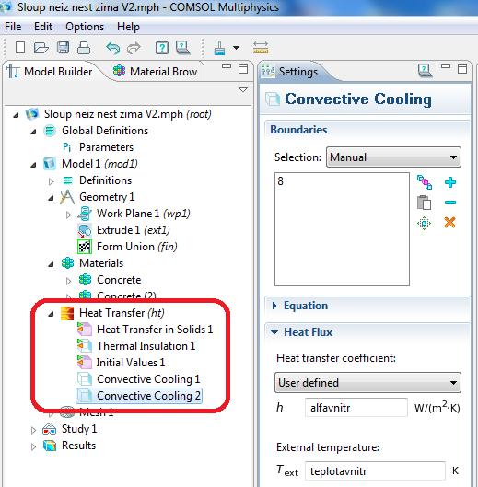
Task: Select Study 1 in the tree
Action: point(79,429)
